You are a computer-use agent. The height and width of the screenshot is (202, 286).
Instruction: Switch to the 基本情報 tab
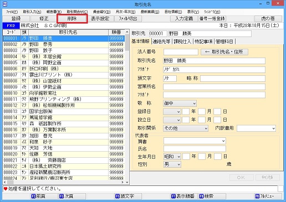pyautogui.click(x=140, y=42)
